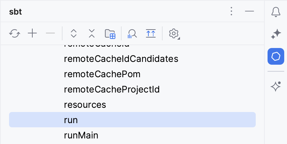
Task: Click the minus icon to unlink project
Action: (50, 33)
